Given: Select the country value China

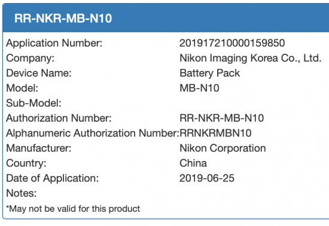Looking at the screenshot, I should (x=193, y=163).
